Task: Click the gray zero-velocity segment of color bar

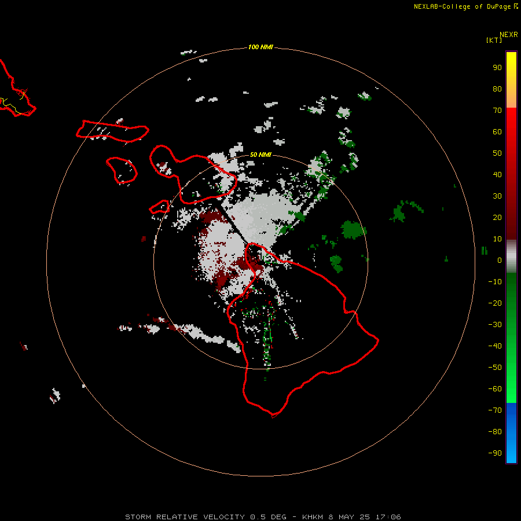Action: (x=511, y=256)
